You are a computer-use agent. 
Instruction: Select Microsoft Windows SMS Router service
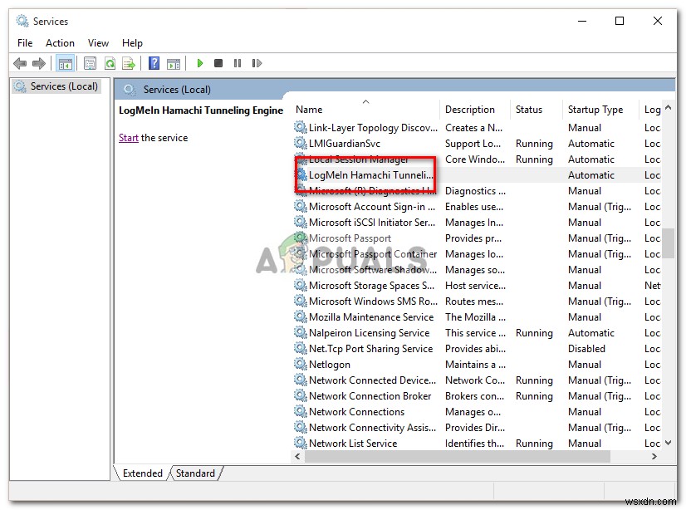pos(477,302)
